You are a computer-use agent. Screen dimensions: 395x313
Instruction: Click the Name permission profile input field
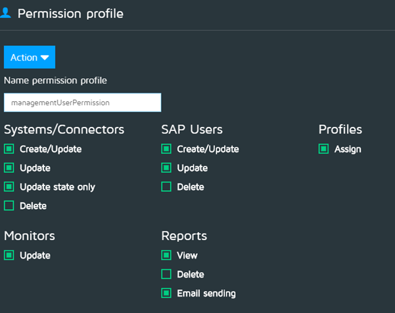(82, 103)
